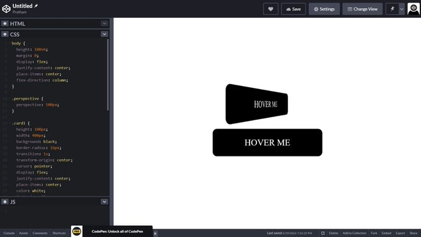Click the PRO badge icon

[x=77, y=231]
